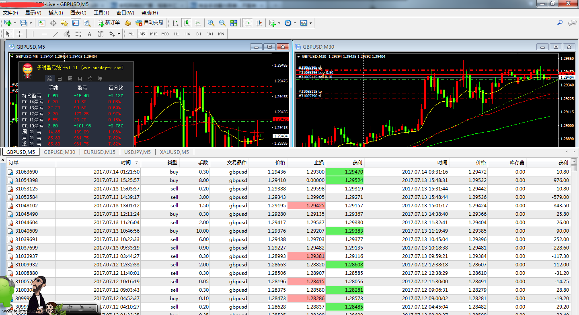Select order row 31040609
The width and height of the screenshot is (579, 315).
(288, 231)
